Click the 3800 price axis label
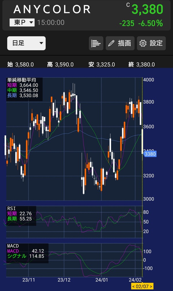 click(148, 102)
